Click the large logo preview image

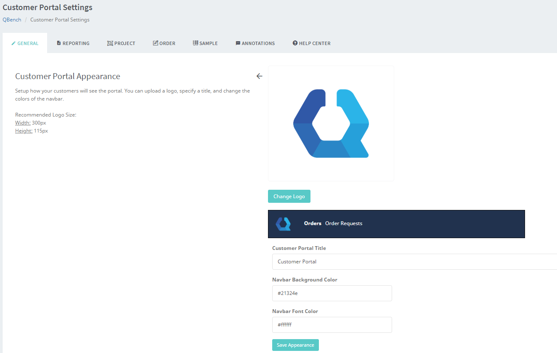[331, 123]
